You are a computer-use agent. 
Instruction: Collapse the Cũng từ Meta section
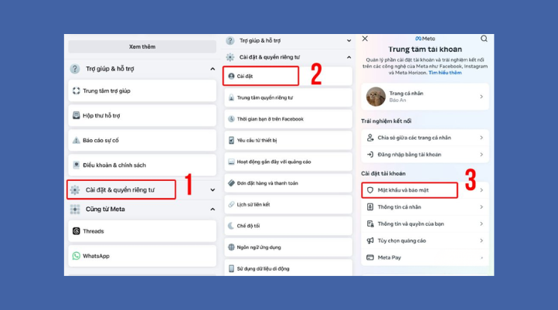(x=213, y=209)
